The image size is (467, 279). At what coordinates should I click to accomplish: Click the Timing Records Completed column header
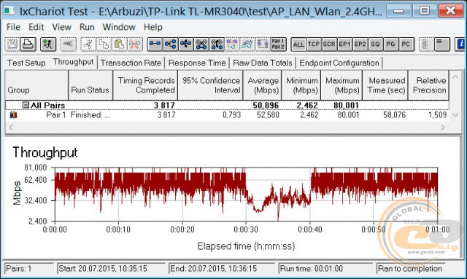point(145,85)
